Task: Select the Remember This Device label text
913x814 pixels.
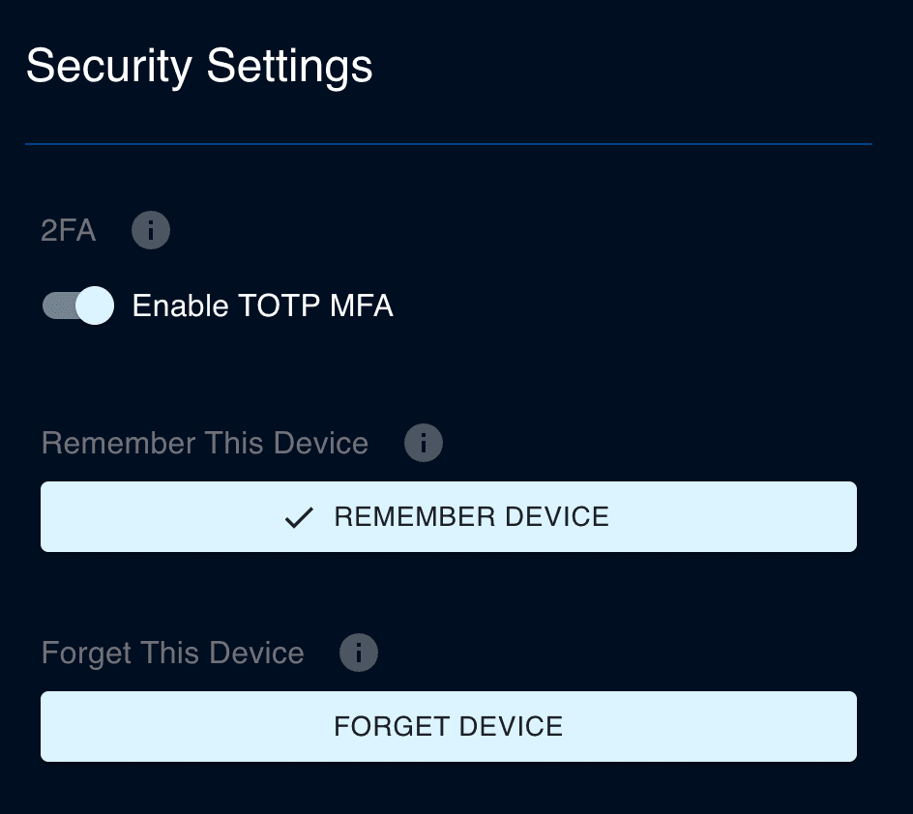Action: click(x=205, y=444)
